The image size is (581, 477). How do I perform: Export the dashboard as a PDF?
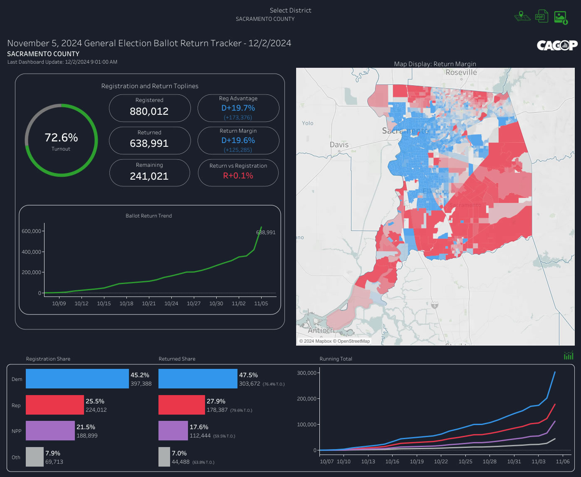(x=541, y=16)
